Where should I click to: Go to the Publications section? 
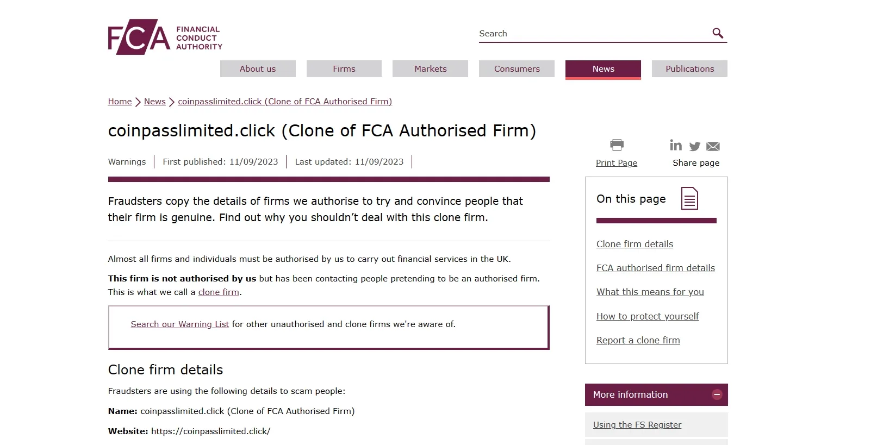(x=689, y=69)
